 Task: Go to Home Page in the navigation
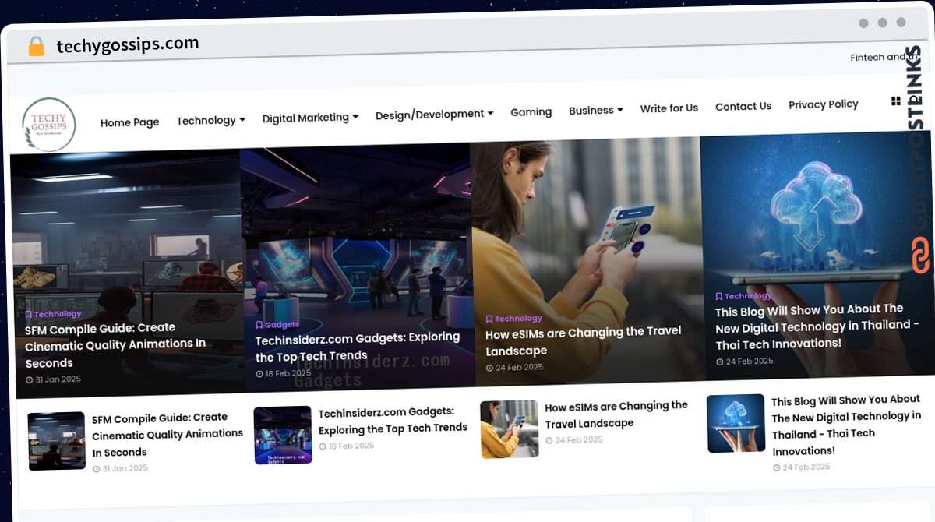[129, 122]
